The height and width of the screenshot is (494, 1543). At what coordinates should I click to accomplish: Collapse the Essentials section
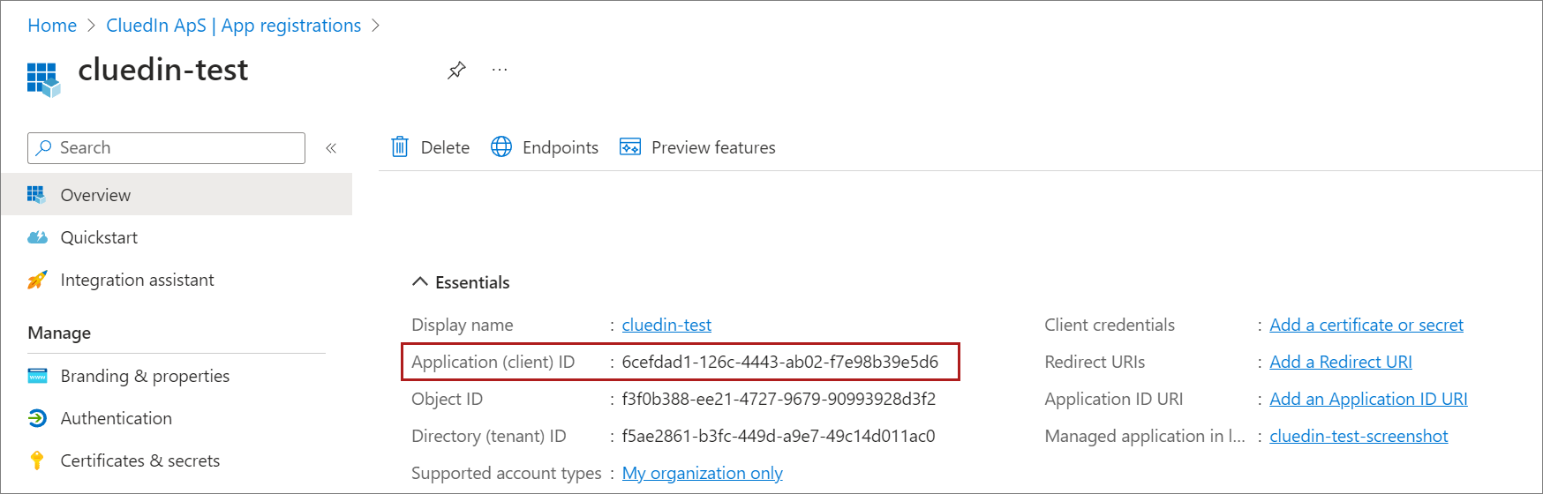point(420,282)
